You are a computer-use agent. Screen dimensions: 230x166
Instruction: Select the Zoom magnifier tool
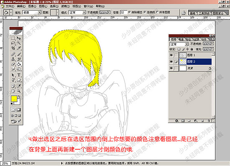(x=19, y=91)
